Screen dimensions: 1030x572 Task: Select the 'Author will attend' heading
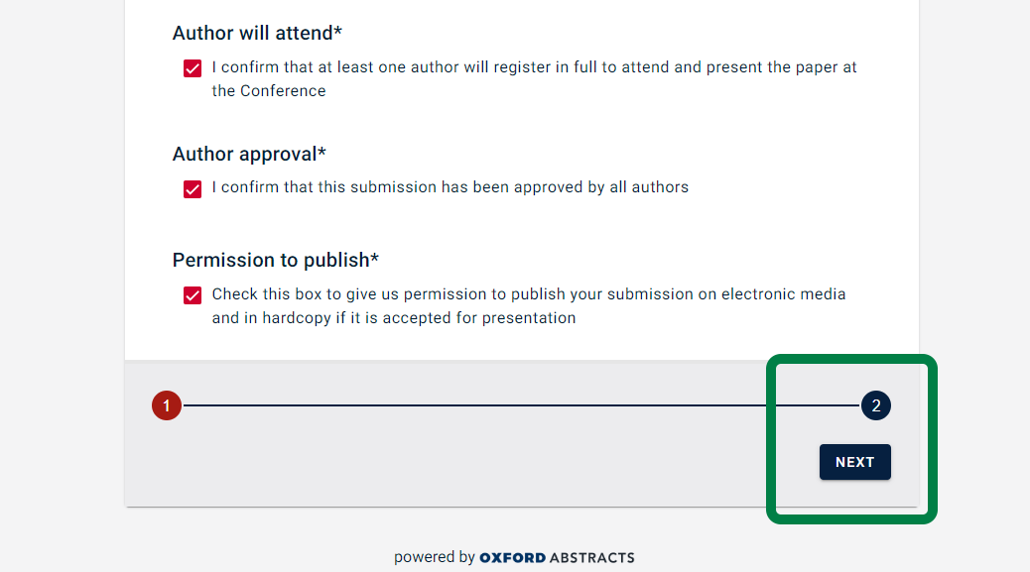252,33
